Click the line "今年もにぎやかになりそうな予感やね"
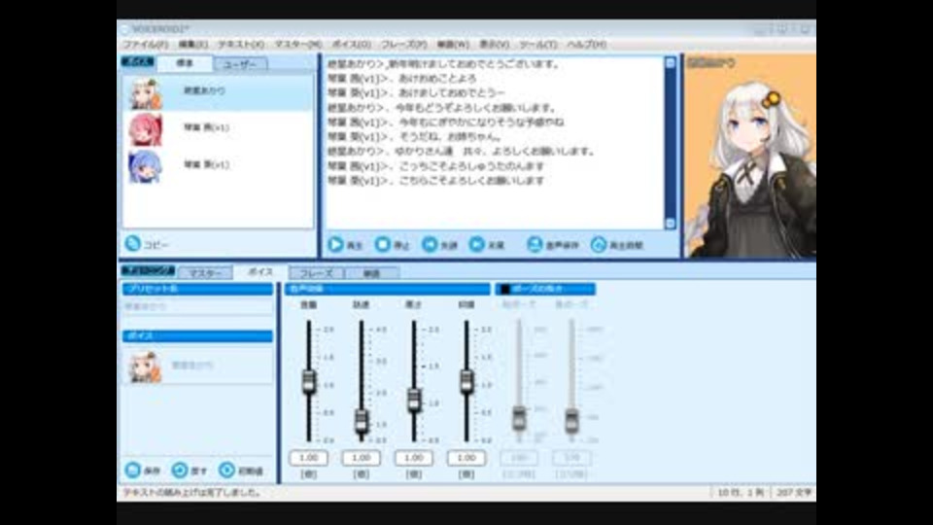933x525 pixels. pos(481,122)
